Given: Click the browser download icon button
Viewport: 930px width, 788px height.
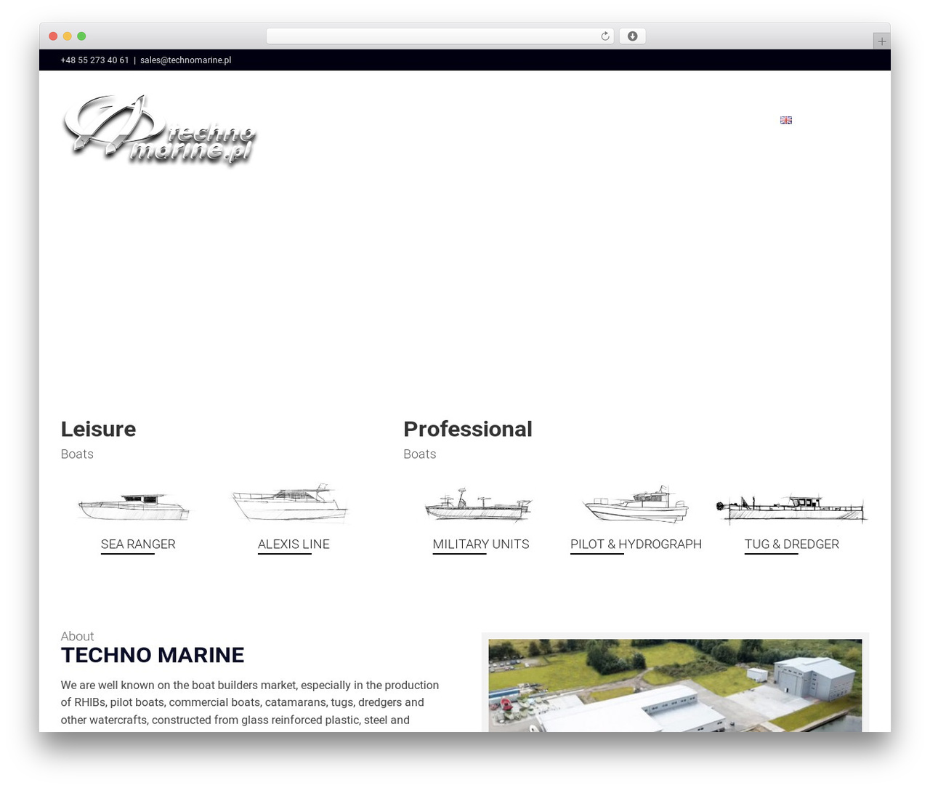Looking at the screenshot, I should pyautogui.click(x=632, y=36).
